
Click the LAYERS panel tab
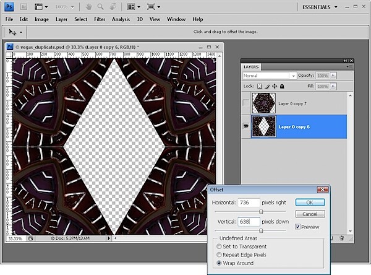[x=251, y=67]
